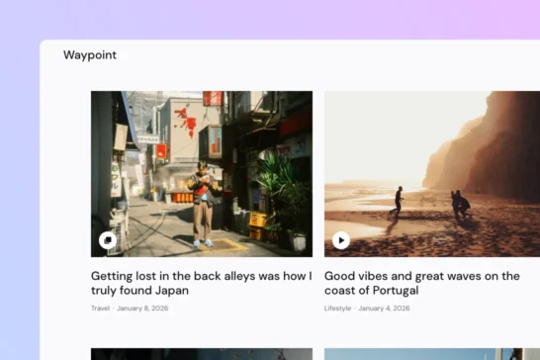Image resolution: width=540 pixels, height=360 pixels.
Task: Open the Japan back alleys article thumbnail
Action: click(x=202, y=174)
